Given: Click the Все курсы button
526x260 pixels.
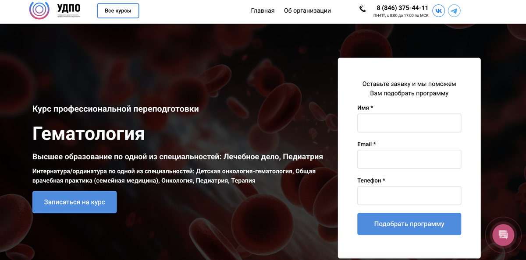Looking at the screenshot, I should (118, 11).
